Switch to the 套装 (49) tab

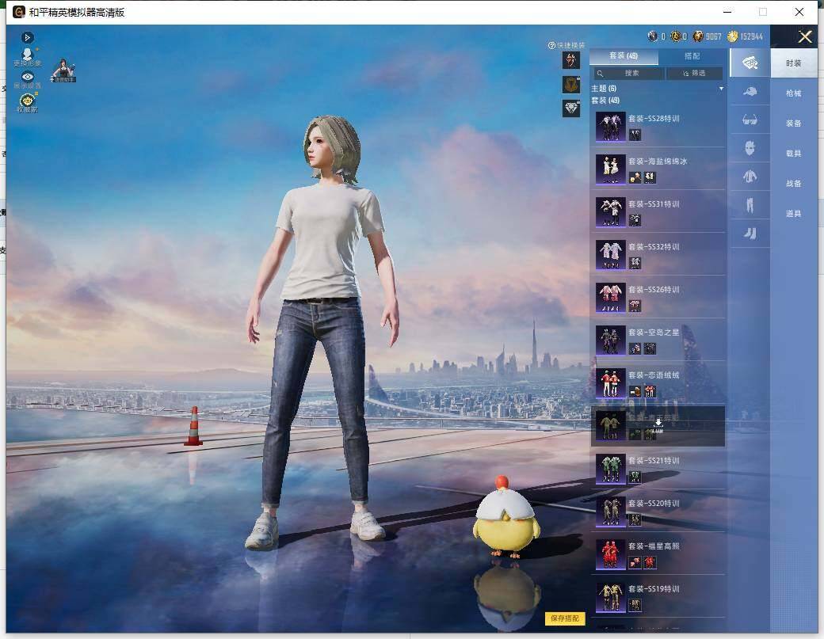pos(624,56)
